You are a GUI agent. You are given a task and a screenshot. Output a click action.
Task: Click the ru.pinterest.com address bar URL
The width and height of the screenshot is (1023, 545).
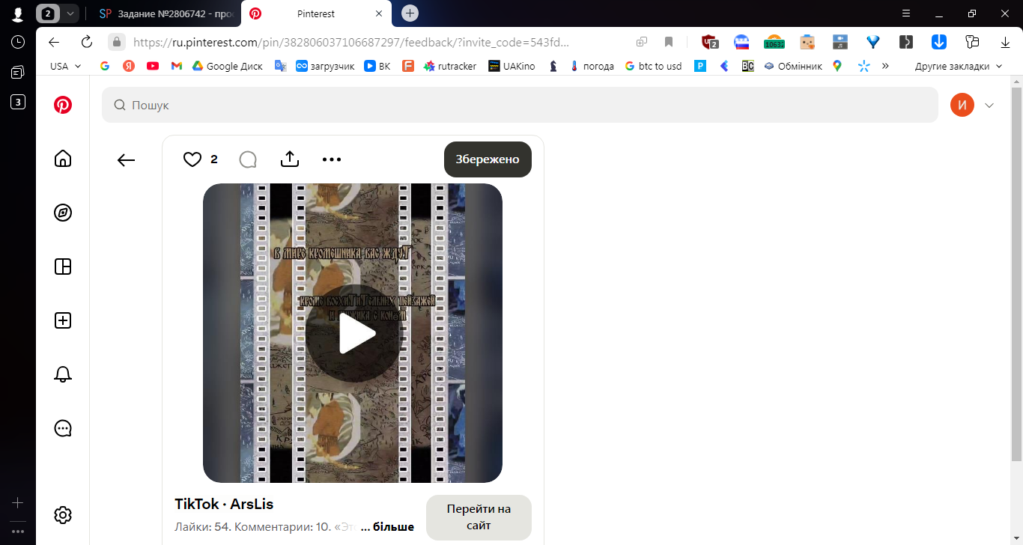pos(351,43)
